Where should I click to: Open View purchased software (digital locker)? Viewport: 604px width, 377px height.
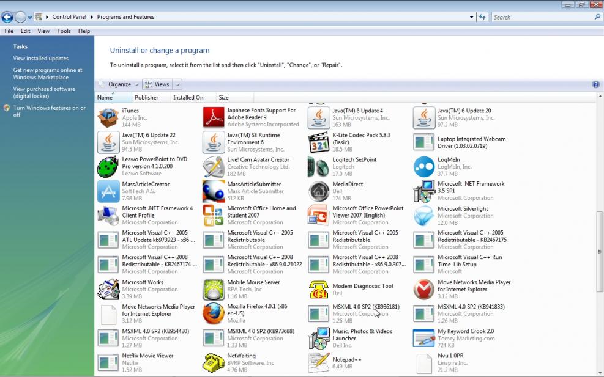44,92
